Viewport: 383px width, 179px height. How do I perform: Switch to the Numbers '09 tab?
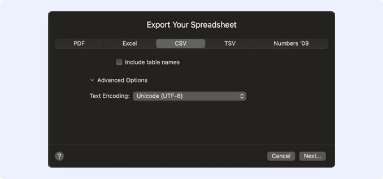[x=291, y=44]
